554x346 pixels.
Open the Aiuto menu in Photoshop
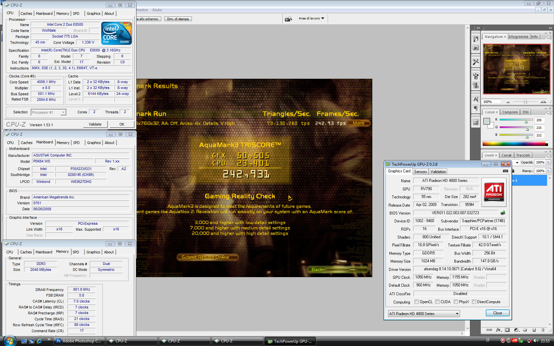pos(157,10)
